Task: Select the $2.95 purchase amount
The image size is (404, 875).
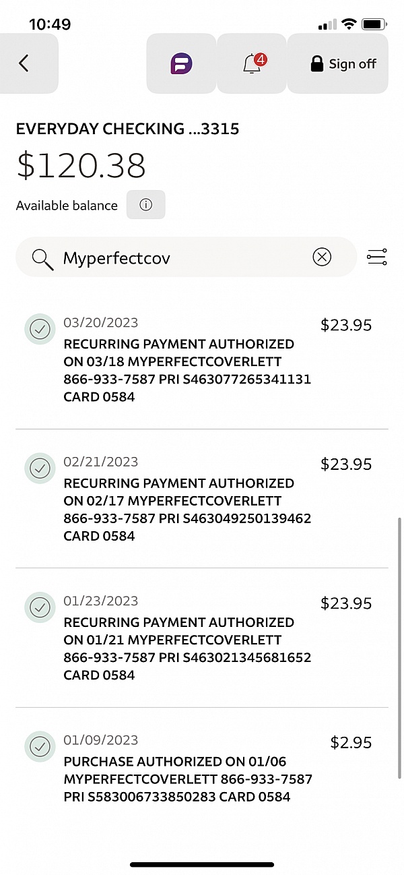Action: pyautogui.click(x=351, y=742)
